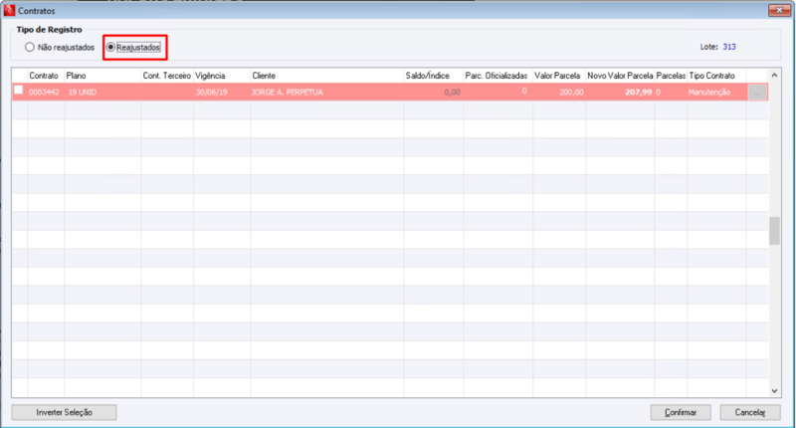Close the Contratos window
Viewport: 796px width, 428px height.
coord(779,10)
